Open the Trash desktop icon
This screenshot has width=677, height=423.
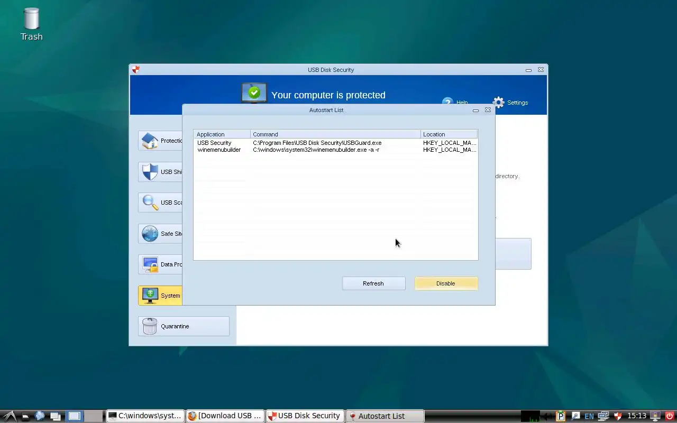pyautogui.click(x=32, y=24)
